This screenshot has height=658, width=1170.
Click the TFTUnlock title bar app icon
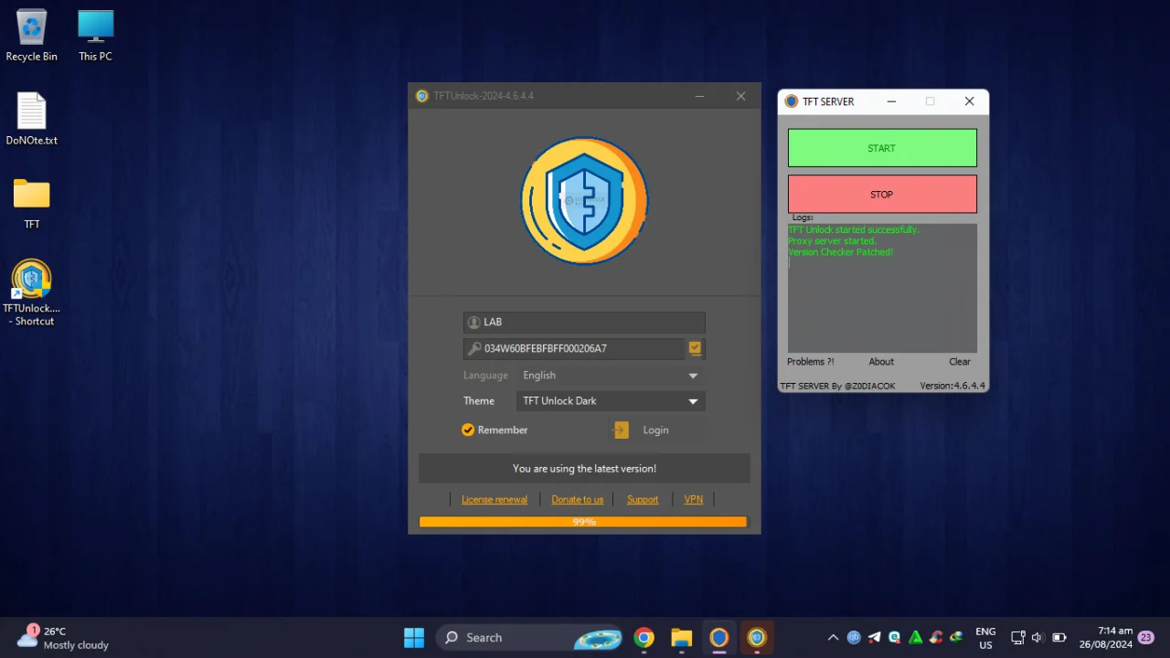click(x=421, y=96)
